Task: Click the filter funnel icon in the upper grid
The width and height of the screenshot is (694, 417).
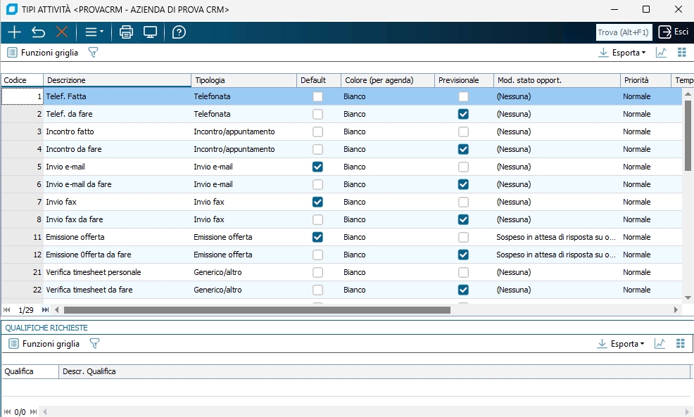Action: 93,53
